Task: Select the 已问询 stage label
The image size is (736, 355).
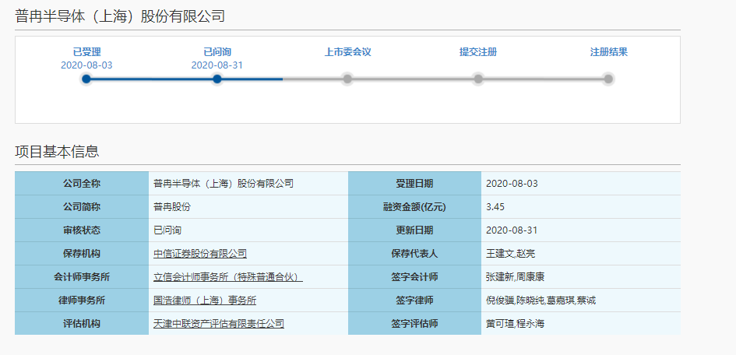Action: (x=217, y=52)
